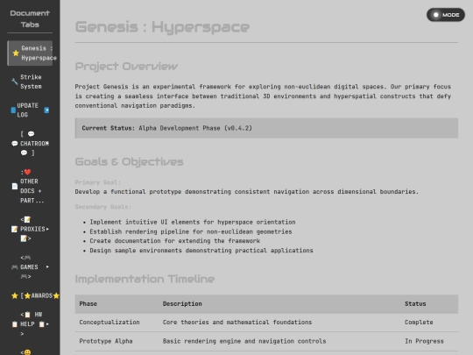Click the game controller icon left of GAMES
Image resolution: width=473 pixels, height=355 pixels.
[14, 267]
